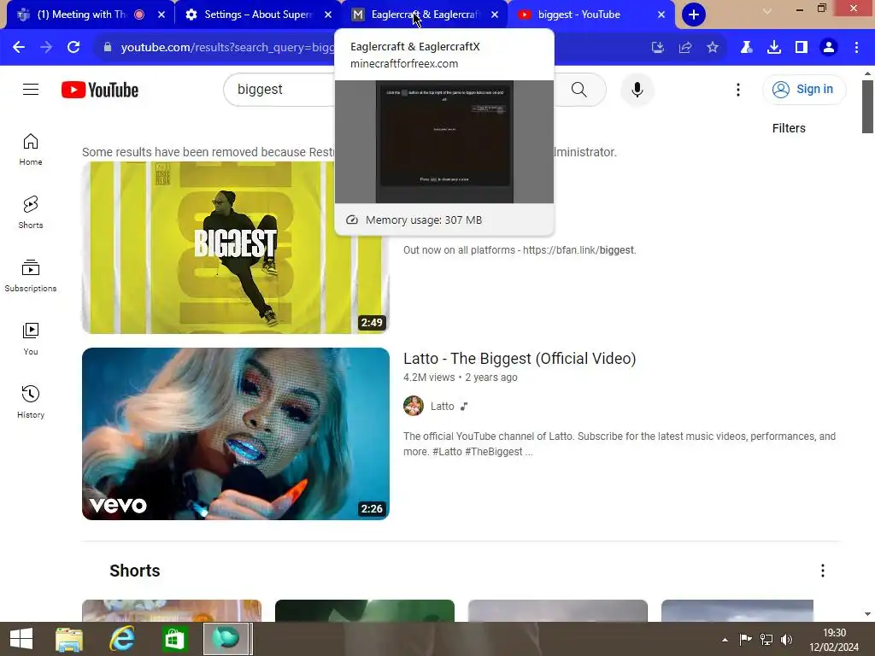Open YouTube settings three-dot menu

tap(737, 89)
